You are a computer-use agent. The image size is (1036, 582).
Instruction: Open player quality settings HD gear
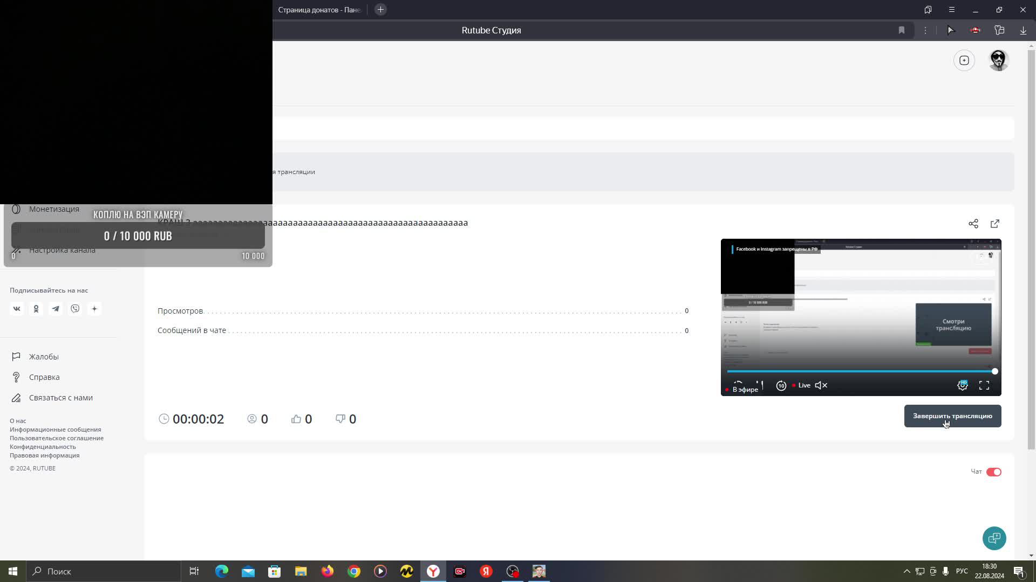click(963, 385)
